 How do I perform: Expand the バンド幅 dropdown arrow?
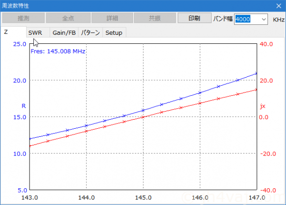(x=264, y=19)
